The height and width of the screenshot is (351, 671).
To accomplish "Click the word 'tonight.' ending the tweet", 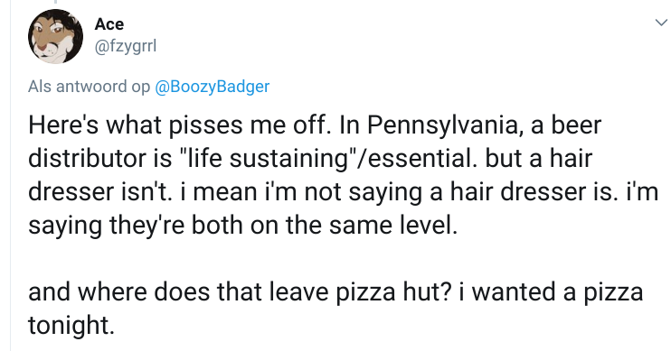I will click(71, 326).
